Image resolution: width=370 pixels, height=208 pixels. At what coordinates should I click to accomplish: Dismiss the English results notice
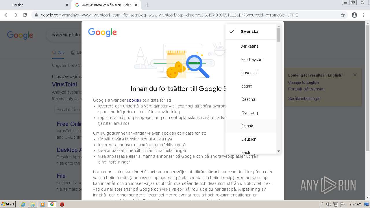pos(355,75)
